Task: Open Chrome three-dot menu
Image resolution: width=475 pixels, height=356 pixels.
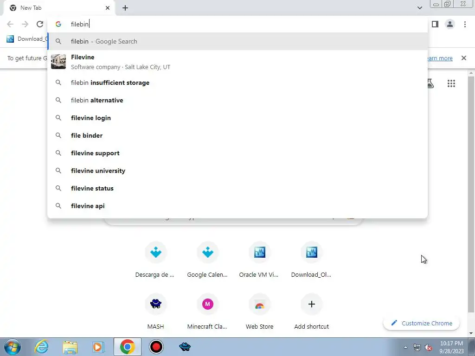Action: pos(465,24)
